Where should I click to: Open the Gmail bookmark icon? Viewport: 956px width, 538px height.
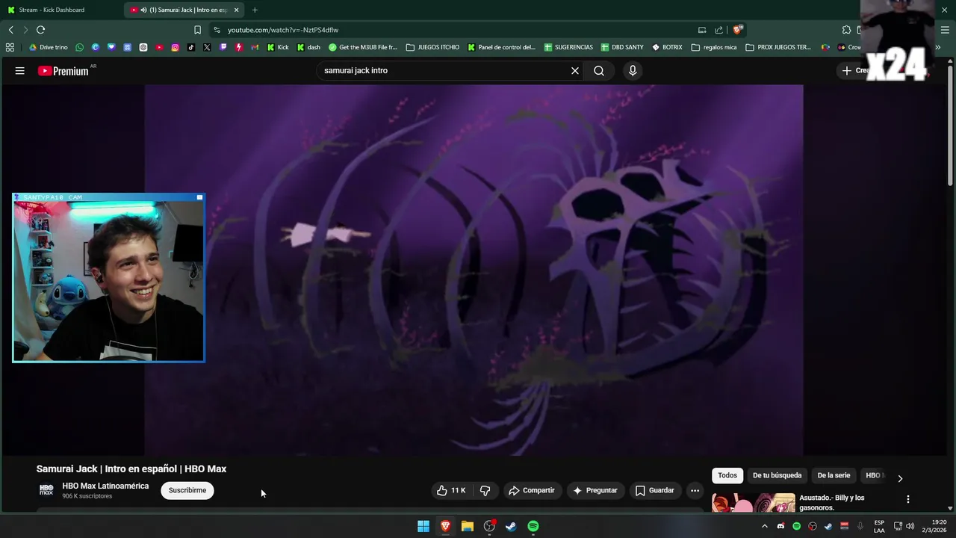click(x=255, y=47)
